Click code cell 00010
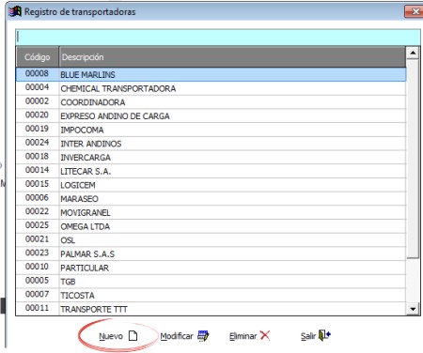Image resolution: width=423 pixels, height=353 pixels. (37, 267)
